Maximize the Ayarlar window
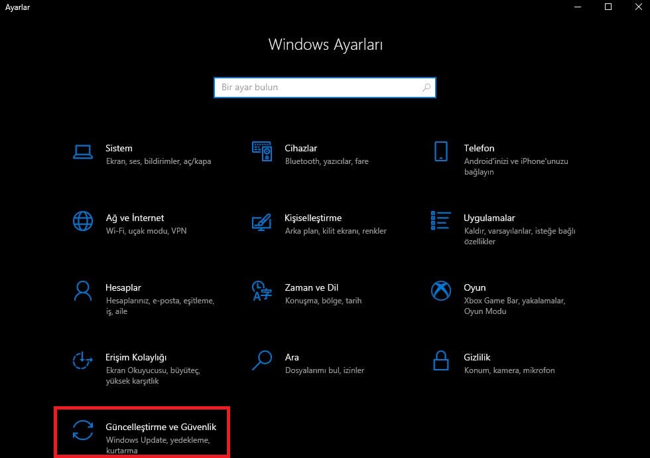 [608, 7]
